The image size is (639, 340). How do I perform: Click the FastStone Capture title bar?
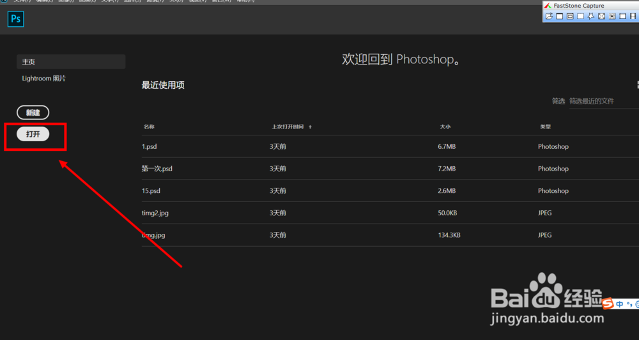pyautogui.click(x=590, y=6)
